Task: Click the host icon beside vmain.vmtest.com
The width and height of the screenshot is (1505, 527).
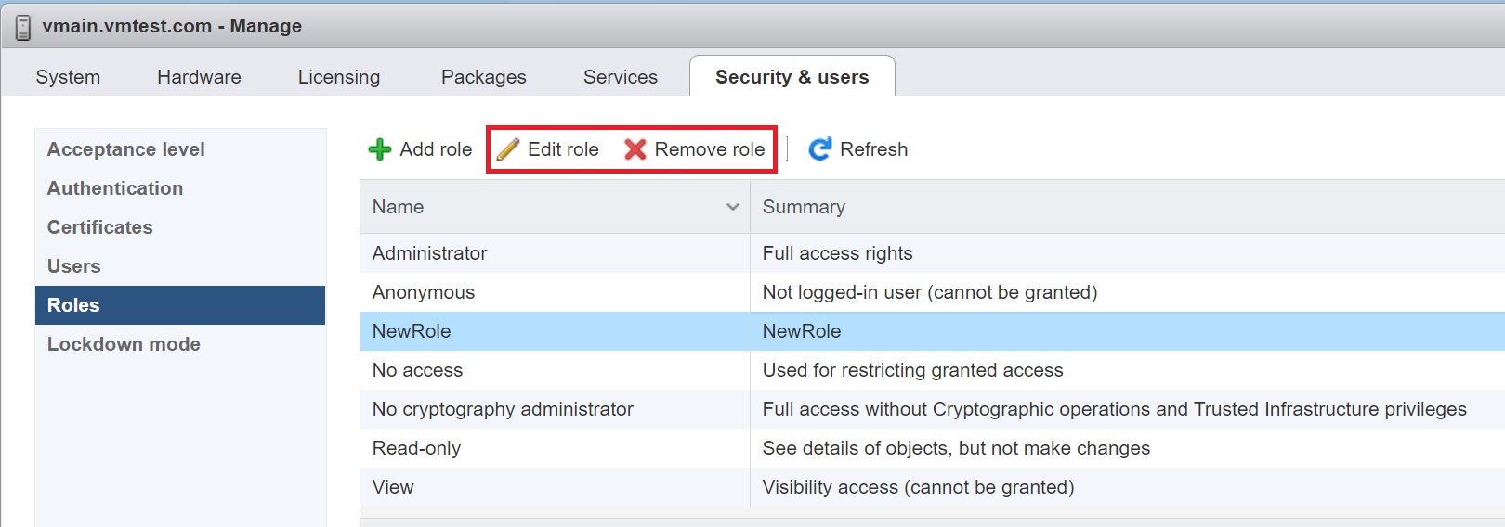Action: pyautogui.click(x=23, y=27)
